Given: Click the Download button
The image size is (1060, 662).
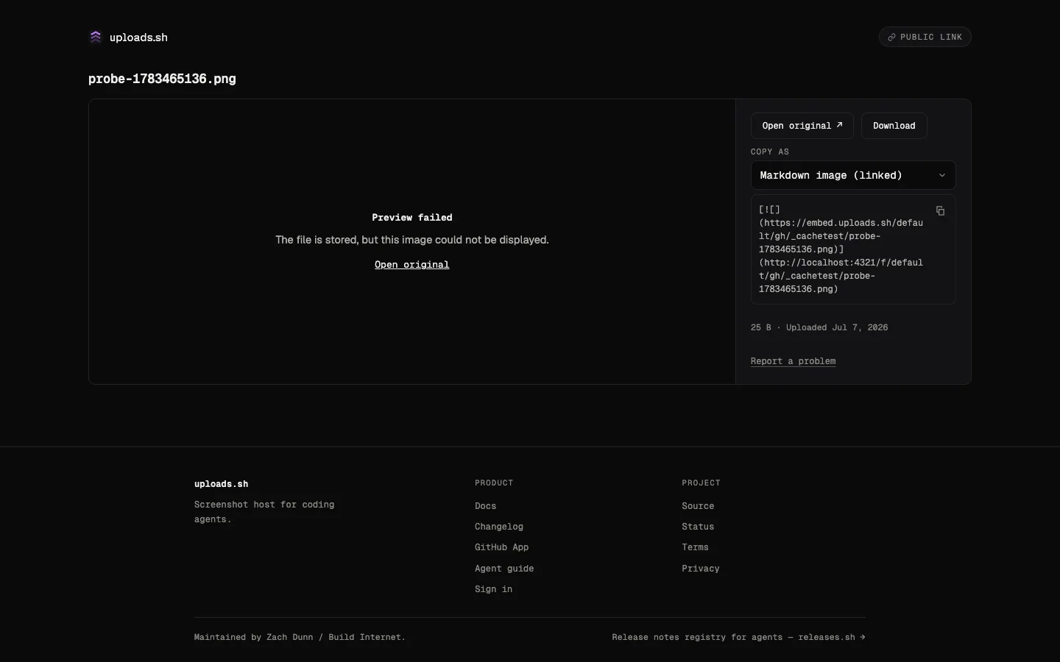Looking at the screenshot, I should pos(894,126).
